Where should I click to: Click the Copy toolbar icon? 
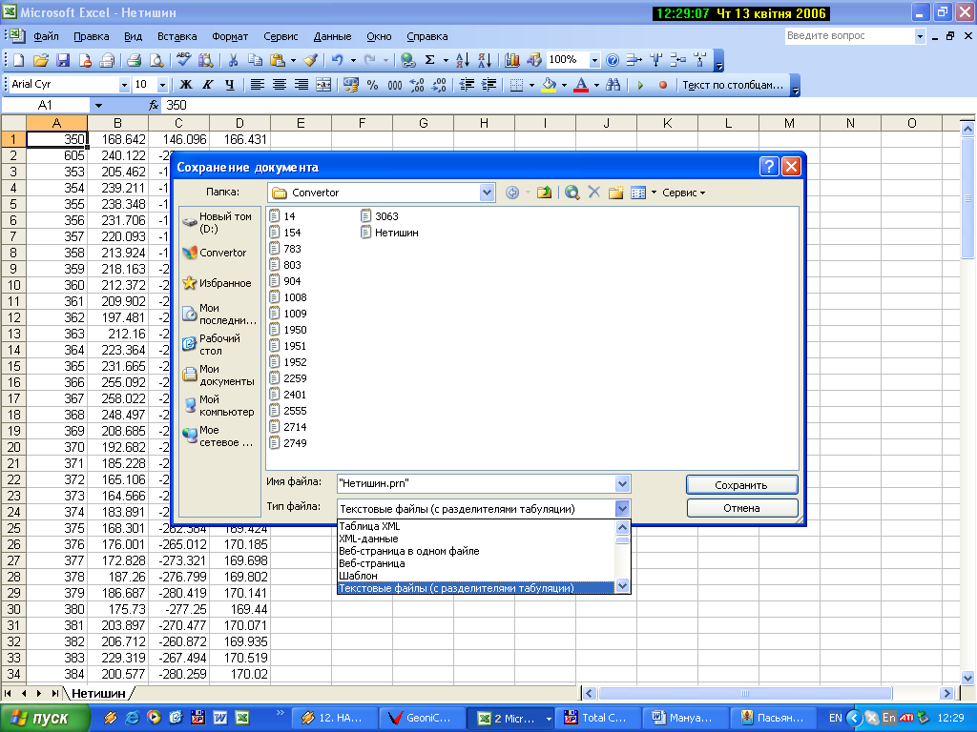tap(255, 60)
